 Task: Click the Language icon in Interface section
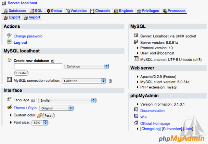pyautogui.click(x=9, y=99)
